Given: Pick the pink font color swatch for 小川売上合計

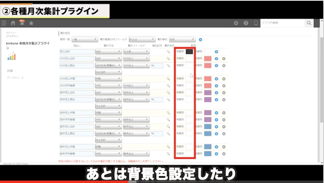Looking at the screenshot, I should [x=208, y=59].
